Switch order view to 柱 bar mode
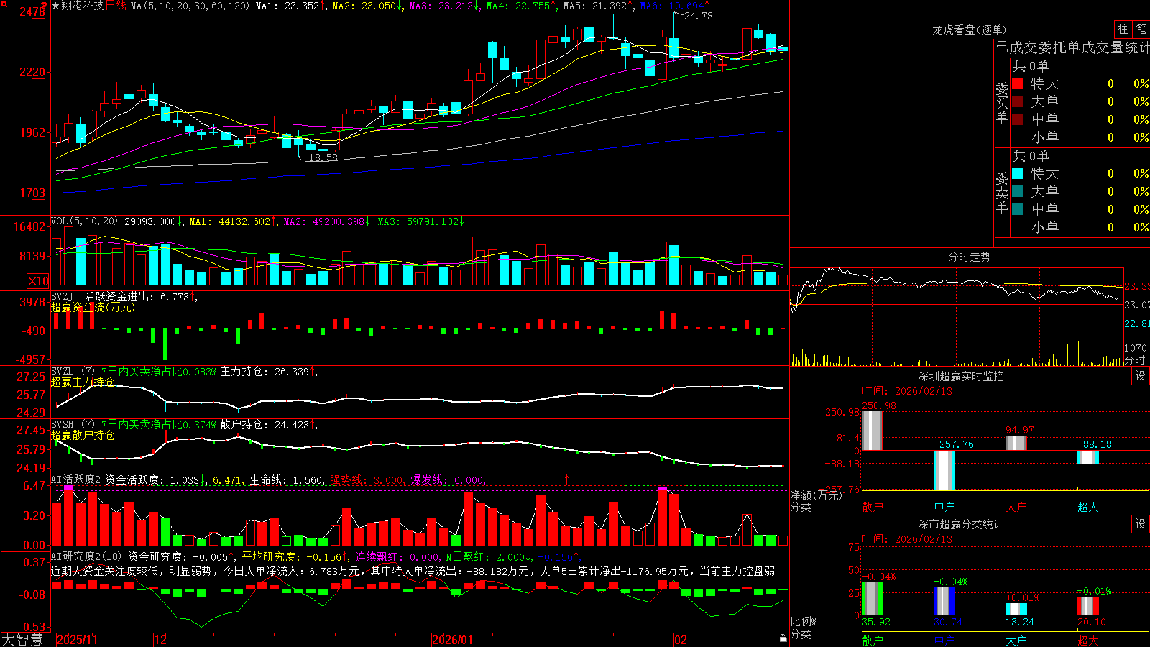The width and height of the screenshot is (1150, 647). click(1123, 29)
